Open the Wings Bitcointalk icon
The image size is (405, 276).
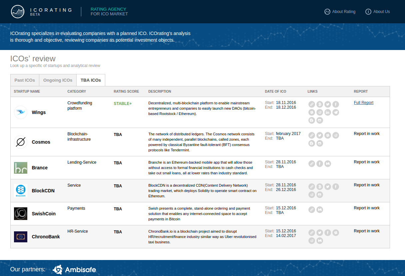[320, 104]
